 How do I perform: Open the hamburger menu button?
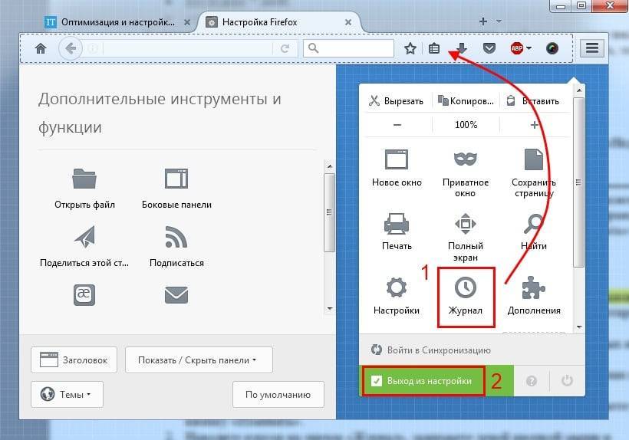592,48
